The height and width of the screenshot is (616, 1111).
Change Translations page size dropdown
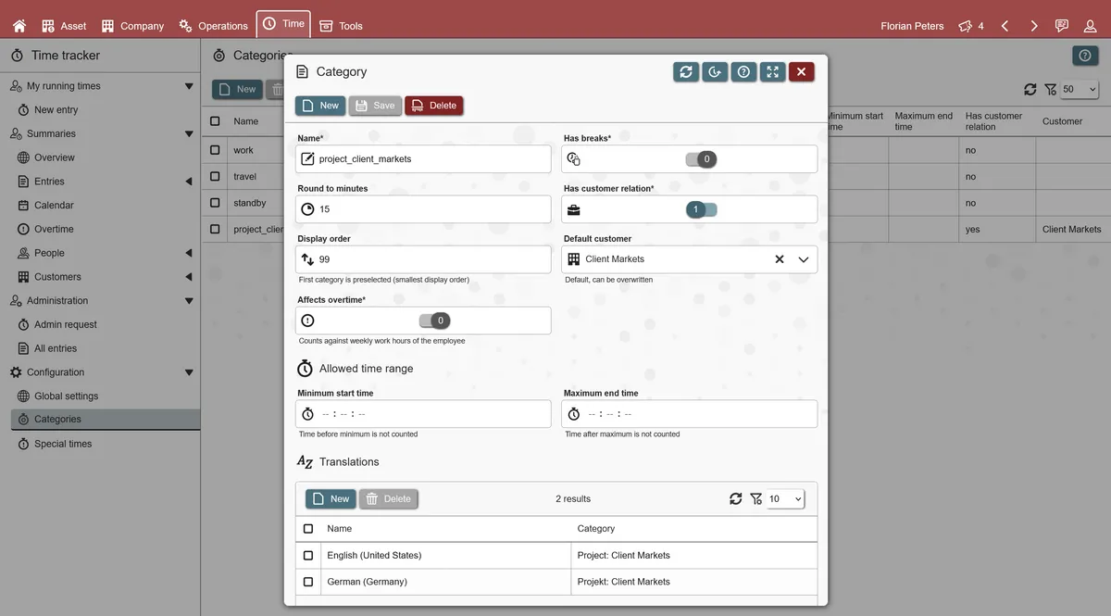click(x=785, y=498)
